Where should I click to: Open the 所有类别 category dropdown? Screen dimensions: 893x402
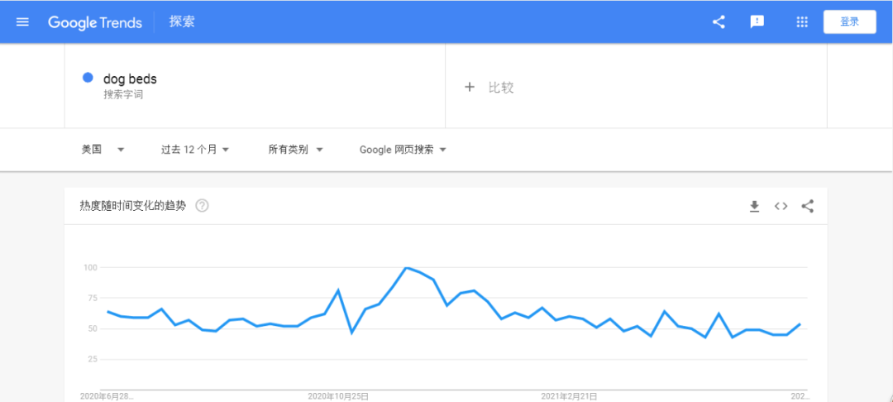point(295,150)
